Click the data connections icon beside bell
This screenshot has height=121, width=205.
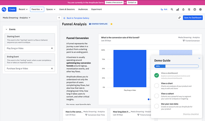pyautogui.click(x=189, y=9)
